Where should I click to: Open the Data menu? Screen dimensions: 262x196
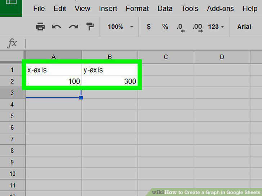[x=165, y=9]
